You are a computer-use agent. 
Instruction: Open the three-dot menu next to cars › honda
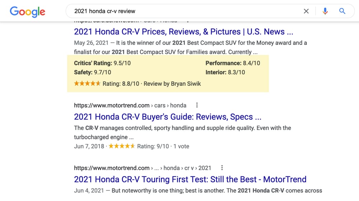pyautogui.click(x=197, y=105)
